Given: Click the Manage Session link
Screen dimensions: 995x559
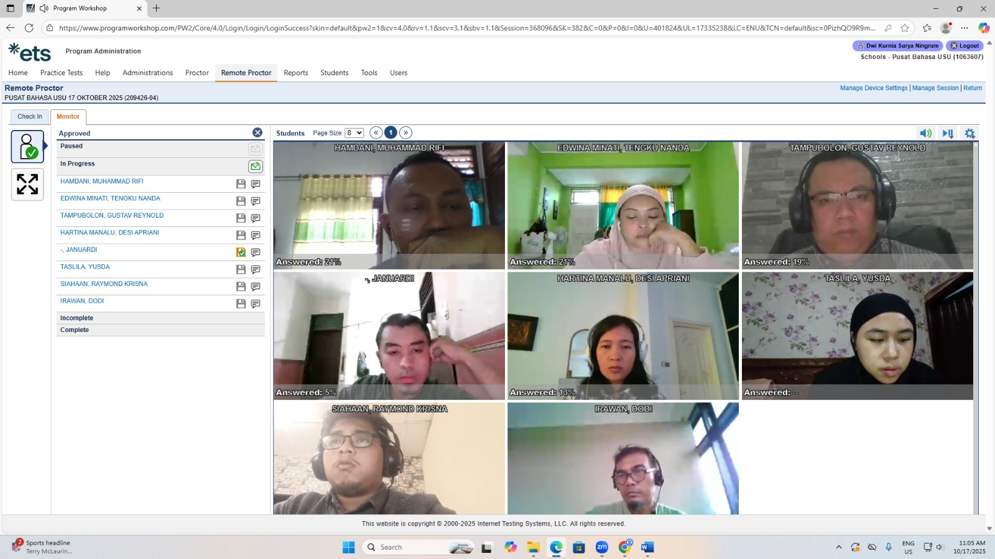Looking at the screenshot, I should [x=935, y=88].
